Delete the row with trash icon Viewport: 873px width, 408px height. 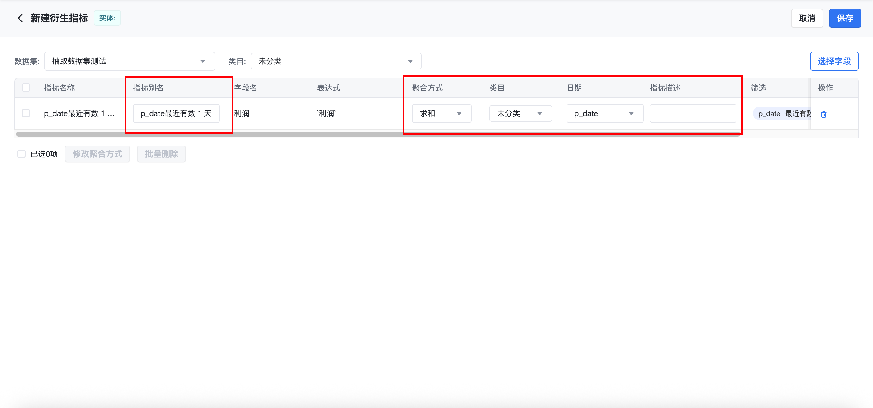(823, 114)
